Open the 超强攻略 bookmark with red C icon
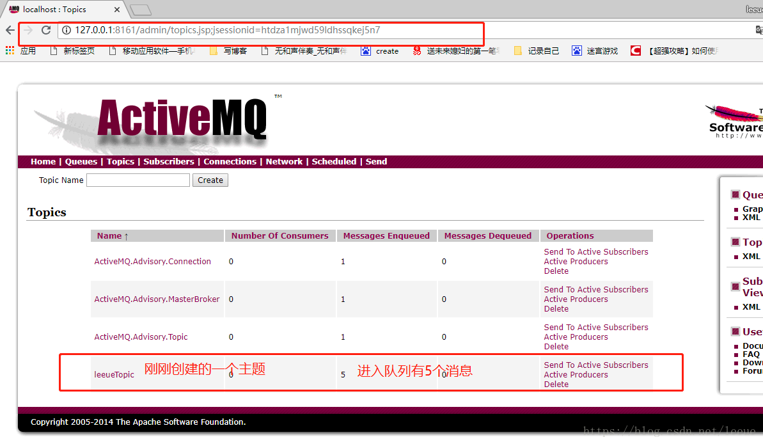The width and height of the screenshot is (763, 444). click(674, 51)
